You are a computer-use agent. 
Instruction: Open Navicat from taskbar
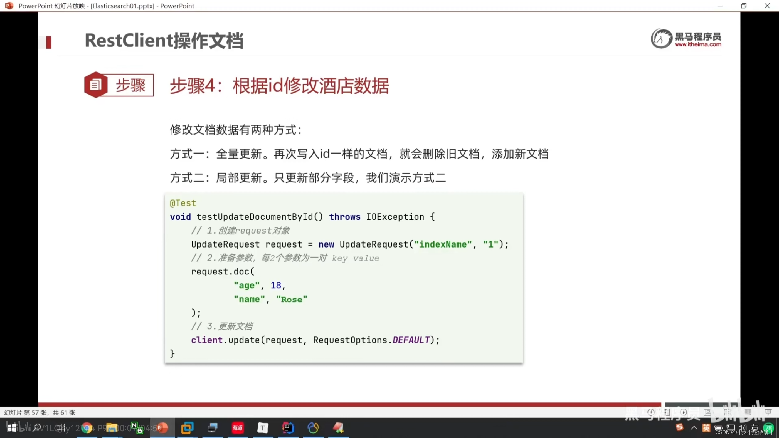click(313, 428)
